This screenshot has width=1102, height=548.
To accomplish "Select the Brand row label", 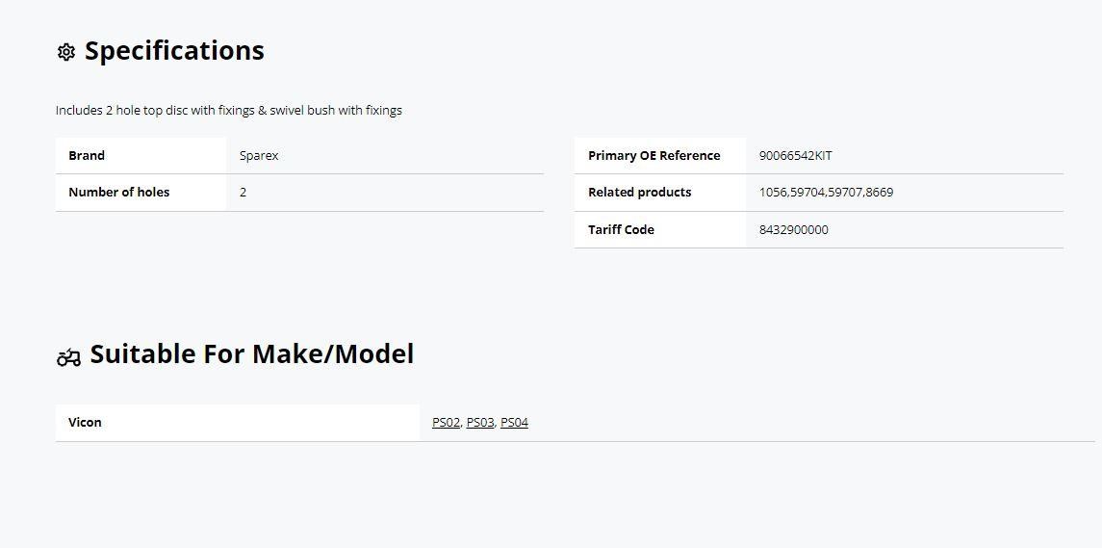I will tap(87, 155).
